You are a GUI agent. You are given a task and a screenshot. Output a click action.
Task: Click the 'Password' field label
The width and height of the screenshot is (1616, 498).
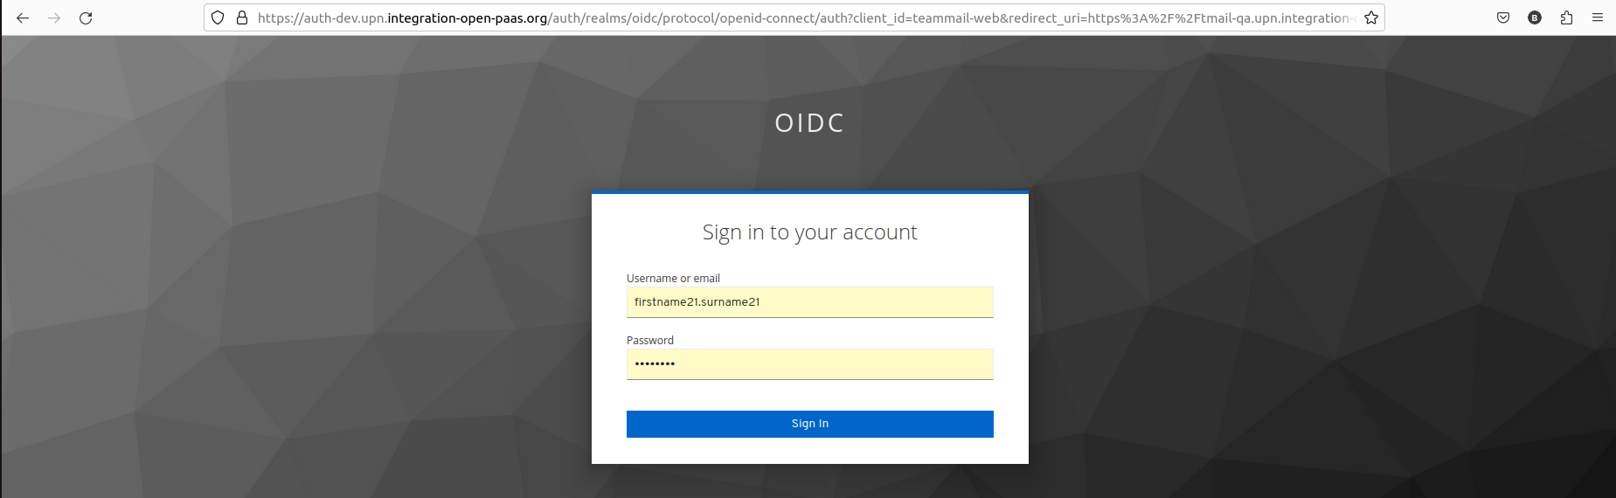(x=650, y=341)
